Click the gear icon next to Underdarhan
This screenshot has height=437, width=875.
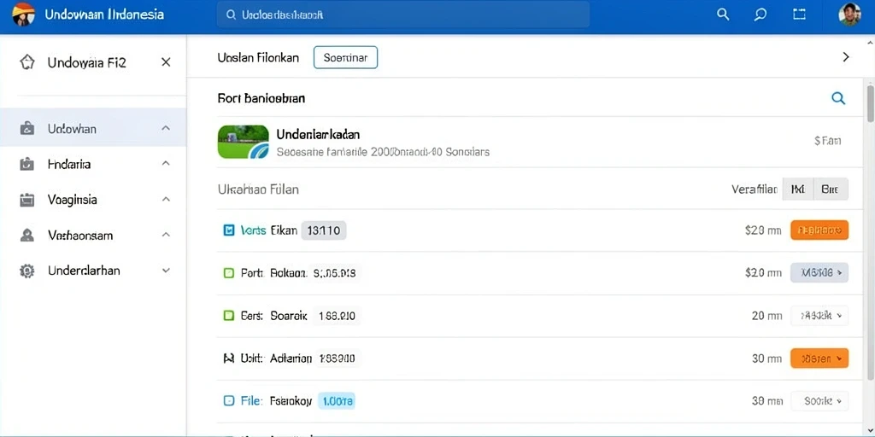click(x=26, y=271)
